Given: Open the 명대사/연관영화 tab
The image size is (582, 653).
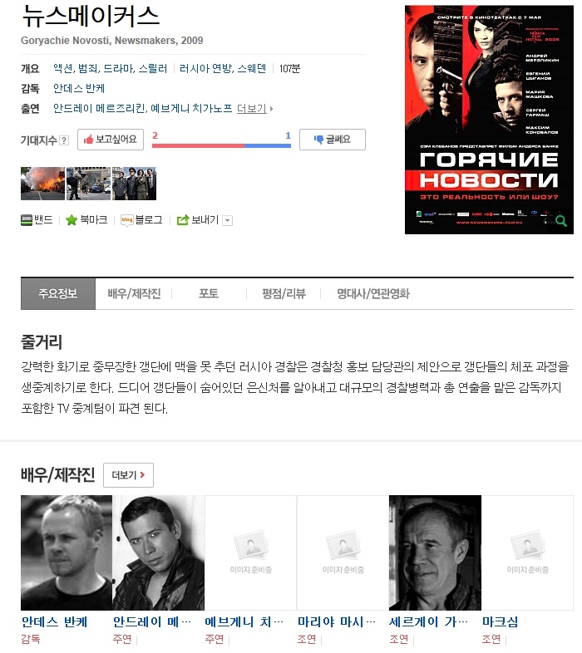Looking at the screenshot, I should pyautogui.click(x=373, y=293).
